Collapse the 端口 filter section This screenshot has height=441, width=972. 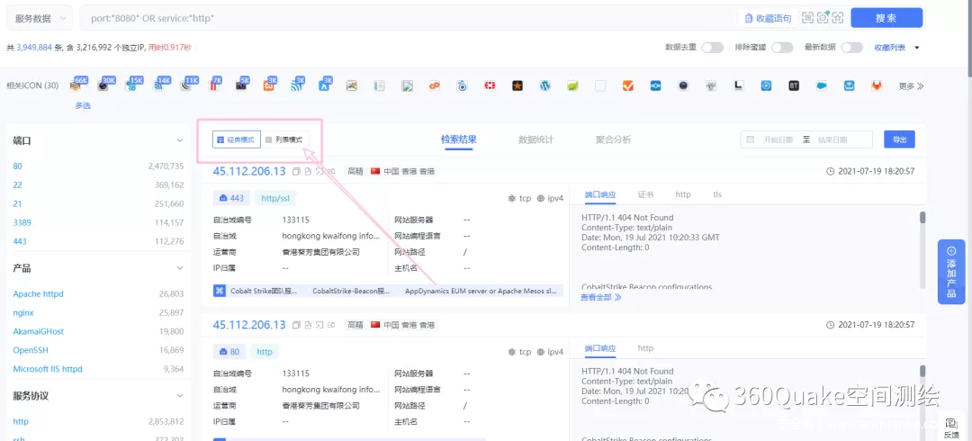coord(179,141)
